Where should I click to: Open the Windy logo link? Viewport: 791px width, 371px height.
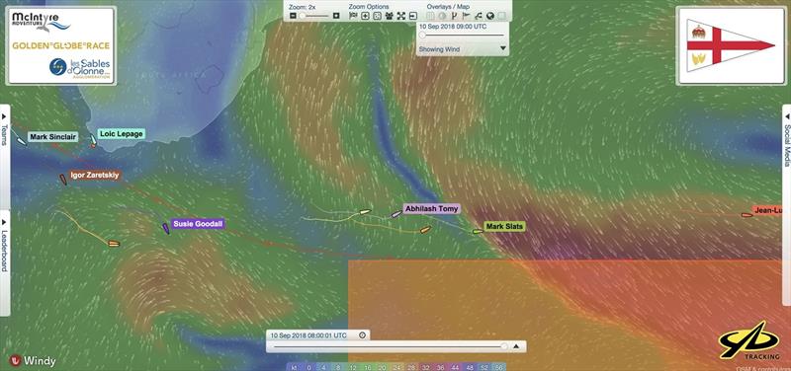[33, 360]
